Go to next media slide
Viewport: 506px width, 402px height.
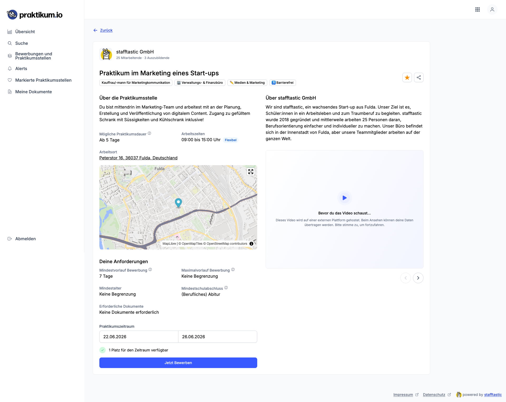coord(418,278)
